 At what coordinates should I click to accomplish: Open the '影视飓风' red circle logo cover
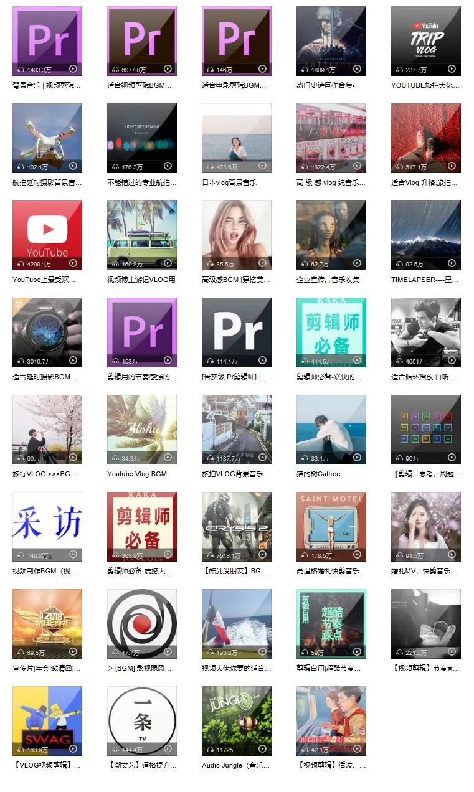pyautogui.click(x=142, y=624)
